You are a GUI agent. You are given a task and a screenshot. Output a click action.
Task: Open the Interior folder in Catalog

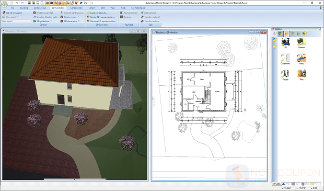(x=302, y=59)
